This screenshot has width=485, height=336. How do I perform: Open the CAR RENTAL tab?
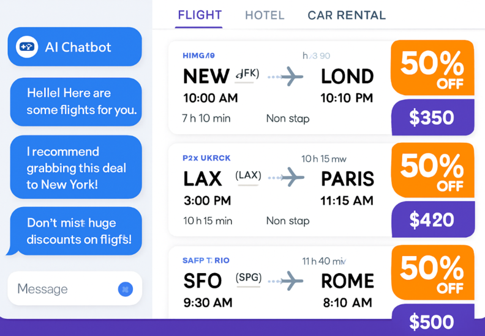(347, 15)
